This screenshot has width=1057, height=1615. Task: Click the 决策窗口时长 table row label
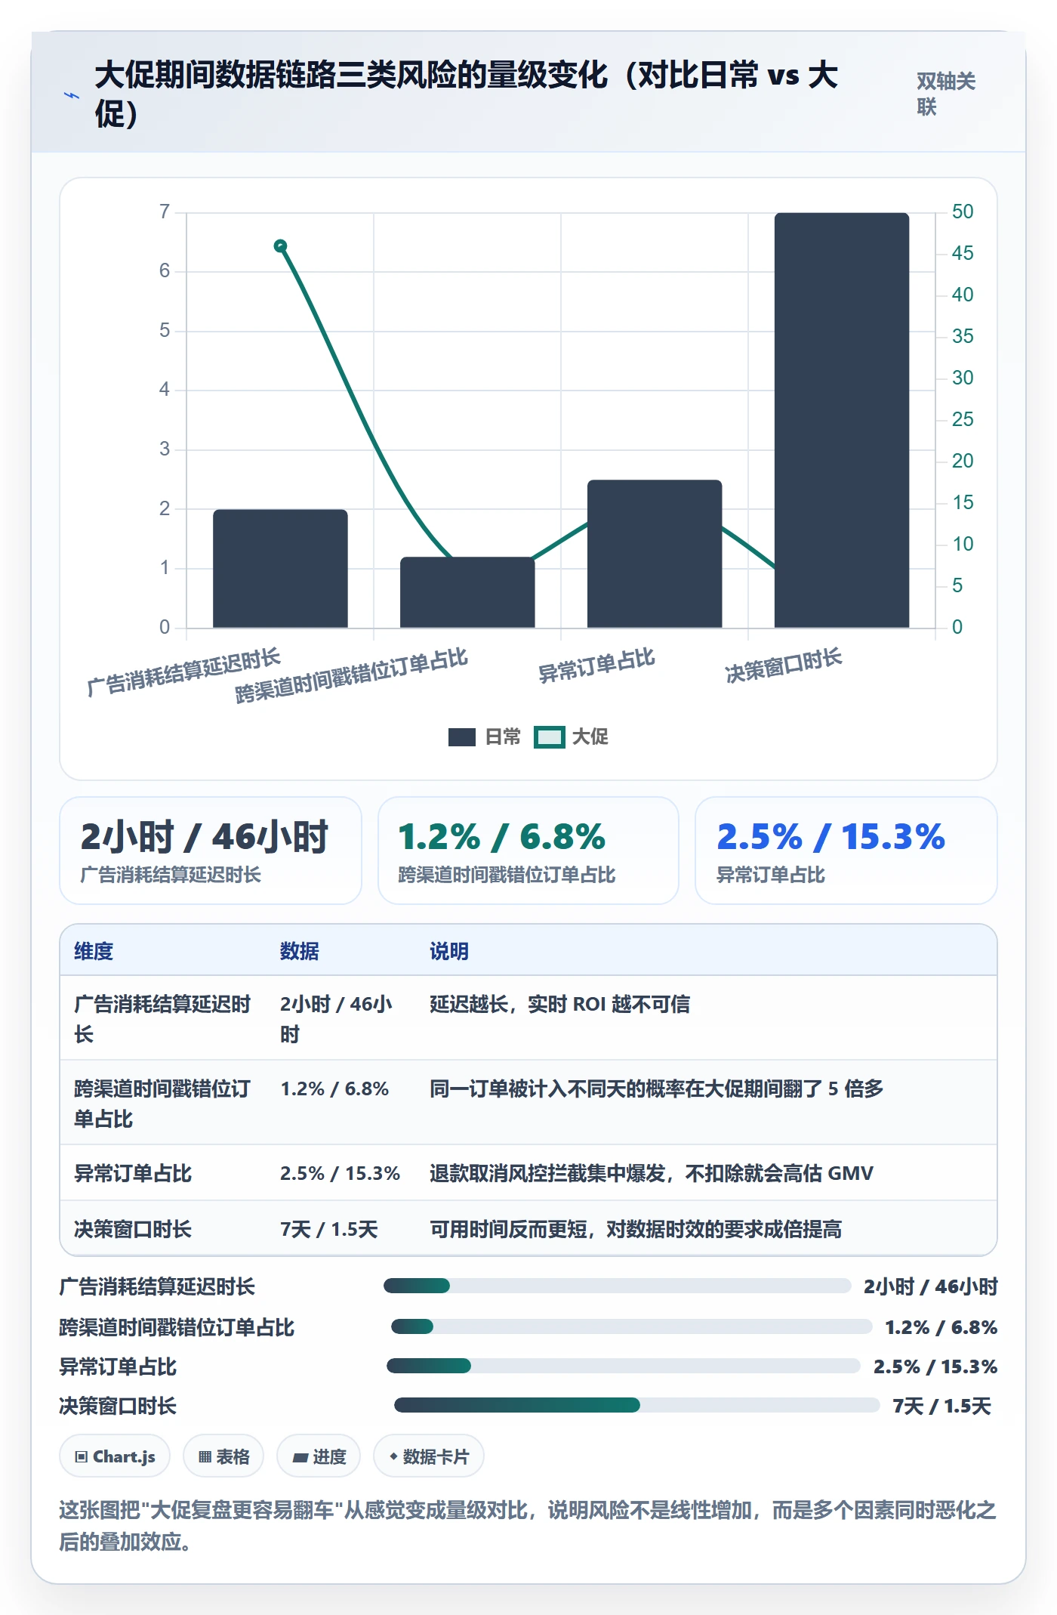133,1229
